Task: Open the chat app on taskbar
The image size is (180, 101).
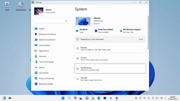Action: click(87, 98)
